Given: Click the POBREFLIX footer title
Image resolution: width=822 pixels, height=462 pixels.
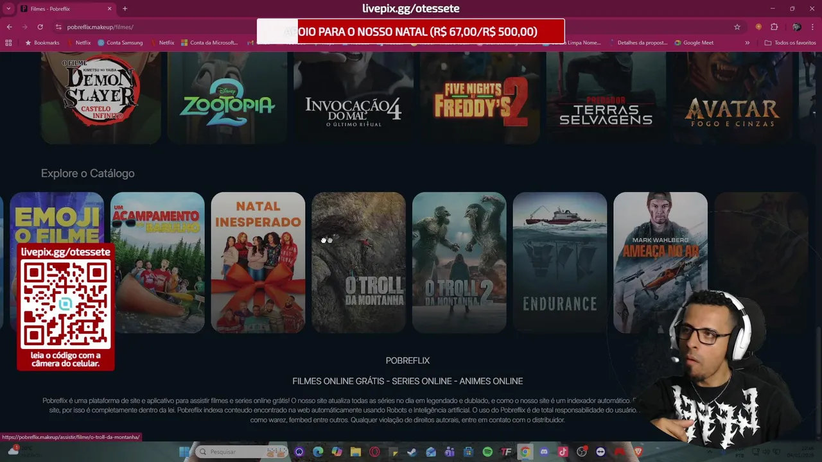Looking at the screenshot, I should (408, 361).
